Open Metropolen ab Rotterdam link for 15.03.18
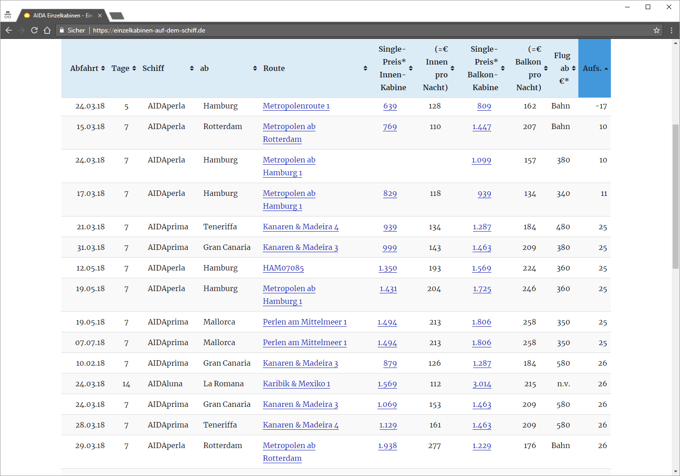Screen dimensions: 680x476 pos(289,133)
